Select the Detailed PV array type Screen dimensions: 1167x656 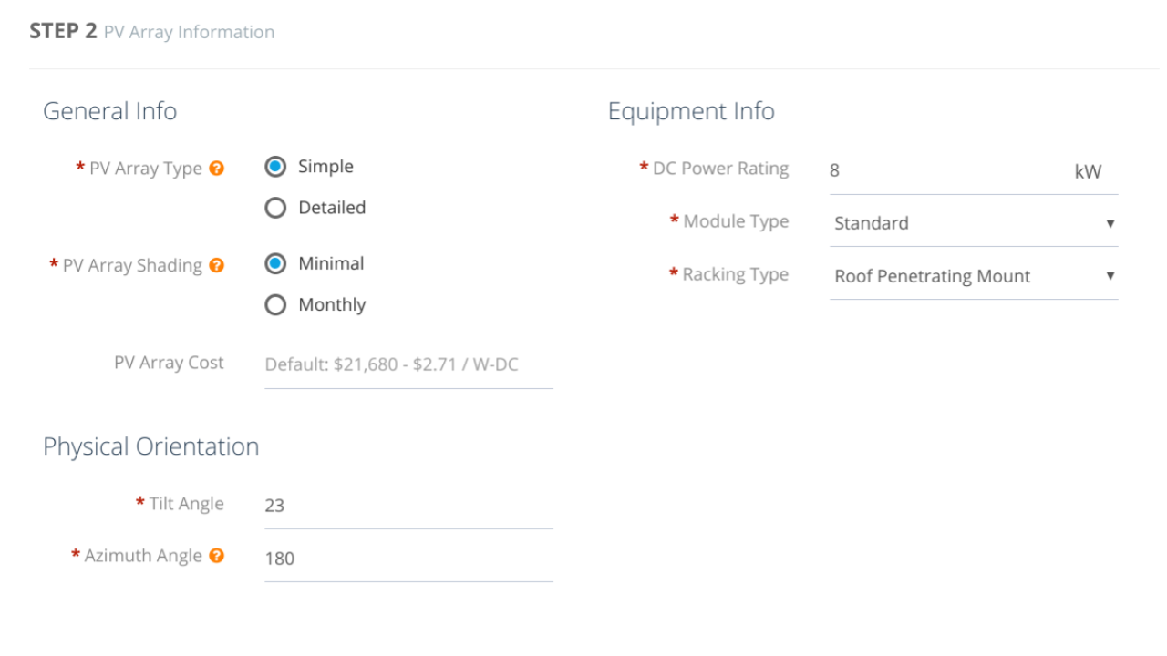click(x=275, y=208)
